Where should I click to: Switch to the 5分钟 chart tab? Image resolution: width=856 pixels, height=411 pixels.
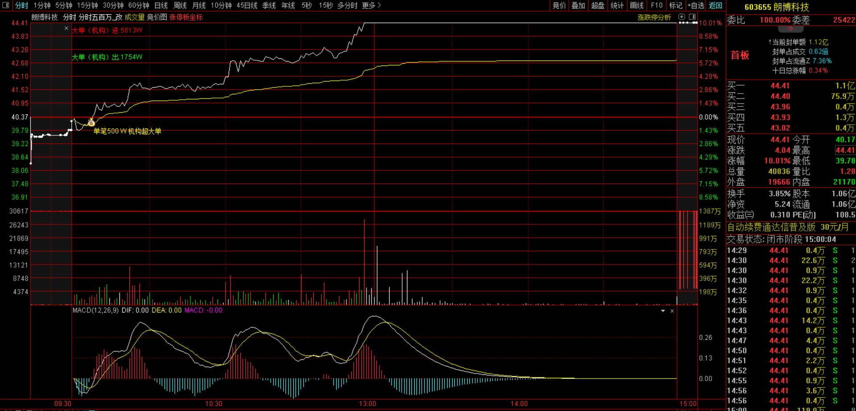[x=64, y=5]
